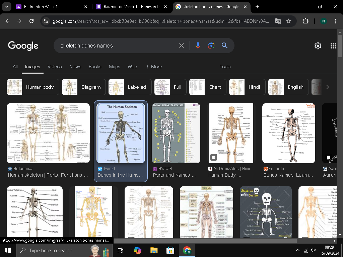
Task: Apply the English filter chip
Action: click(288, 87)
